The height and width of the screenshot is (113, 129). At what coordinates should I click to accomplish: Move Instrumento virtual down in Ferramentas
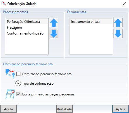pos(118,34)
